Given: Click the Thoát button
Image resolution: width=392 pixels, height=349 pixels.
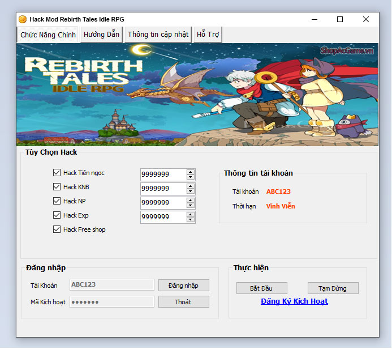Looking at the screenshot, I should 184,302.
